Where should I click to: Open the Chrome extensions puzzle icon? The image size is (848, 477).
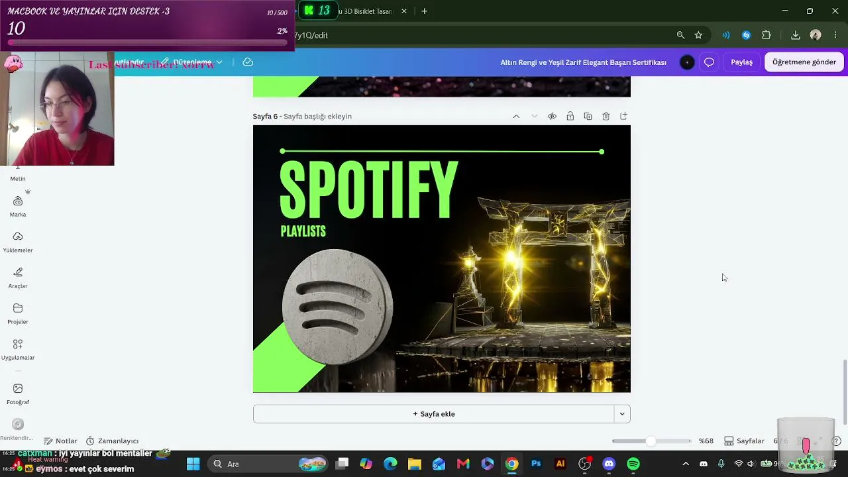coord(767,35)
